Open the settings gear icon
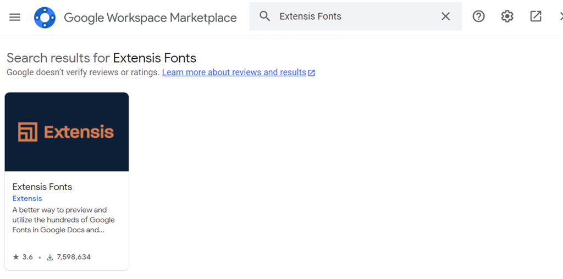The height and width of the screenshot is (279, 563). pos(507,16)
